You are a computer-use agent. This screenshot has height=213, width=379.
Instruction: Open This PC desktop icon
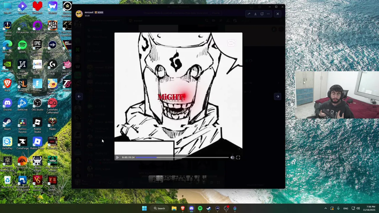click(x=7, y=8)
